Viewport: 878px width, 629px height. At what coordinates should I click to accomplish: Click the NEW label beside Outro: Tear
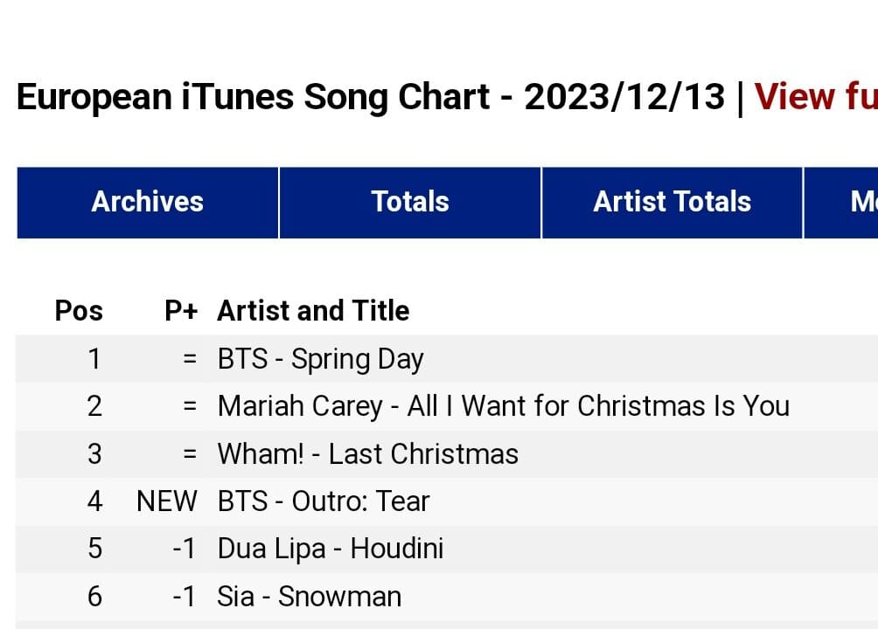[x=167, y=501]
